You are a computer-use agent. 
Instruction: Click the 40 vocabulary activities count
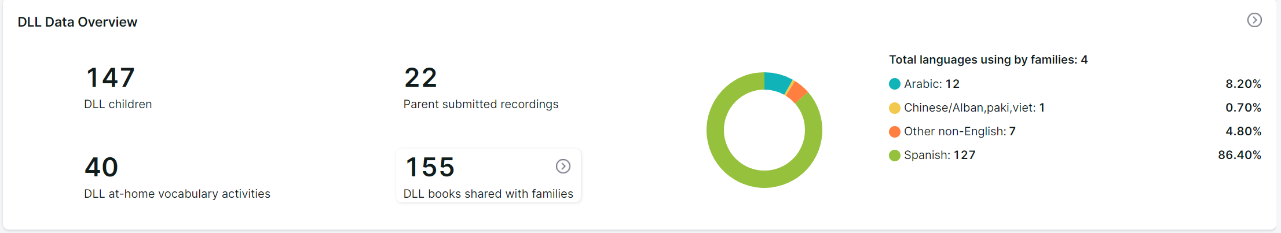(x=101, y=168)
